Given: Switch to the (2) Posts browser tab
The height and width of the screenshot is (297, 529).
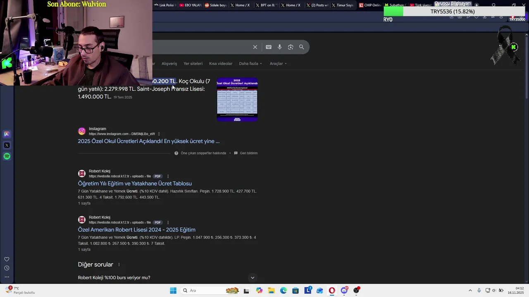Looking at the screenshot, I should click(x=317, y=5).
